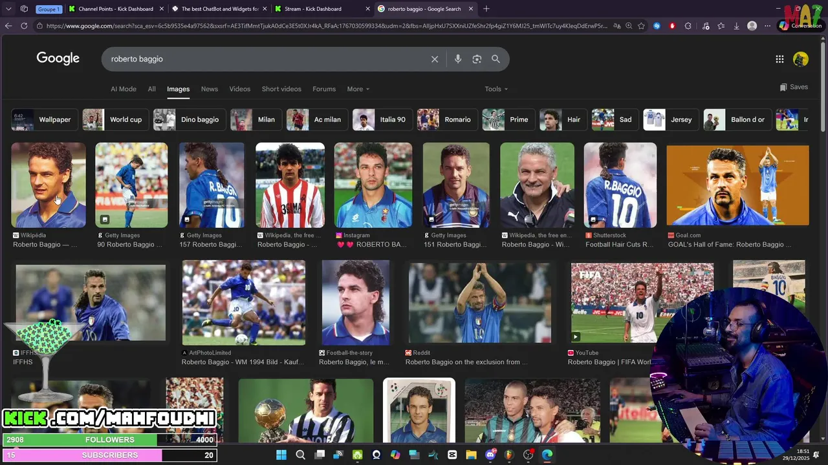Expand the More search filters dropdown
The width and height of the screenshot is (828, 465).
click(x=358, y=89)
